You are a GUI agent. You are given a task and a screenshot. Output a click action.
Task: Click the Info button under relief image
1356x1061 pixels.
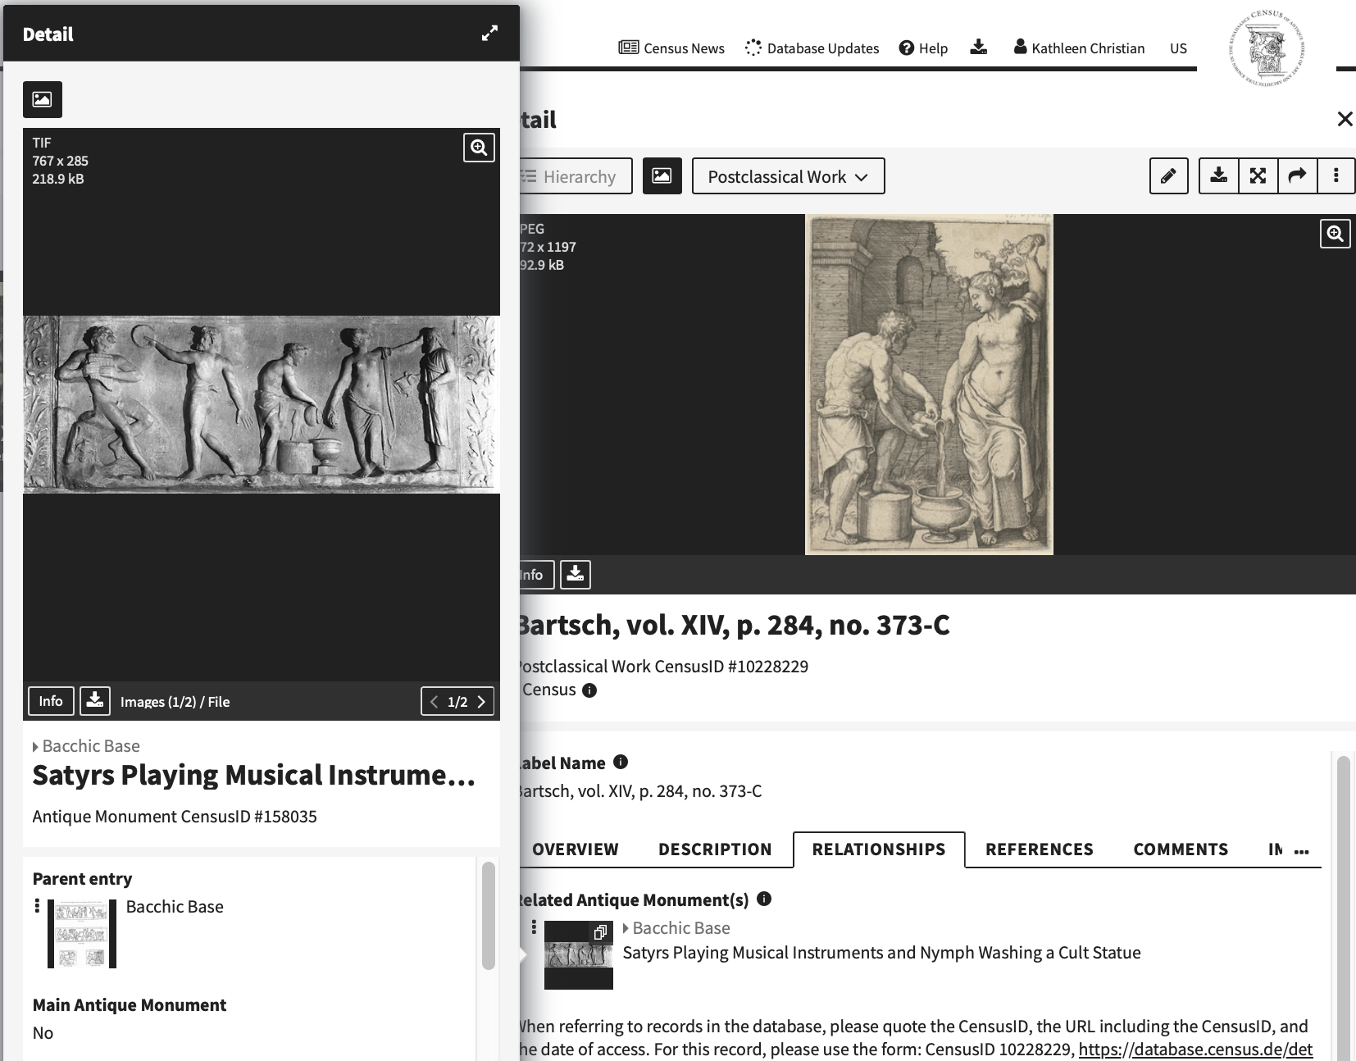click(x=51, y=701)
